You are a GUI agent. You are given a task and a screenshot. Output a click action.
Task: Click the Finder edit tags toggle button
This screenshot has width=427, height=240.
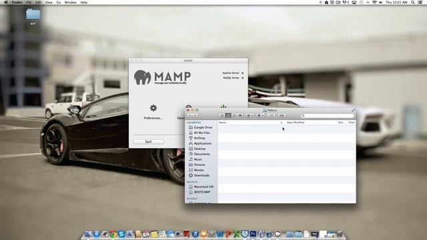point(282,115)
